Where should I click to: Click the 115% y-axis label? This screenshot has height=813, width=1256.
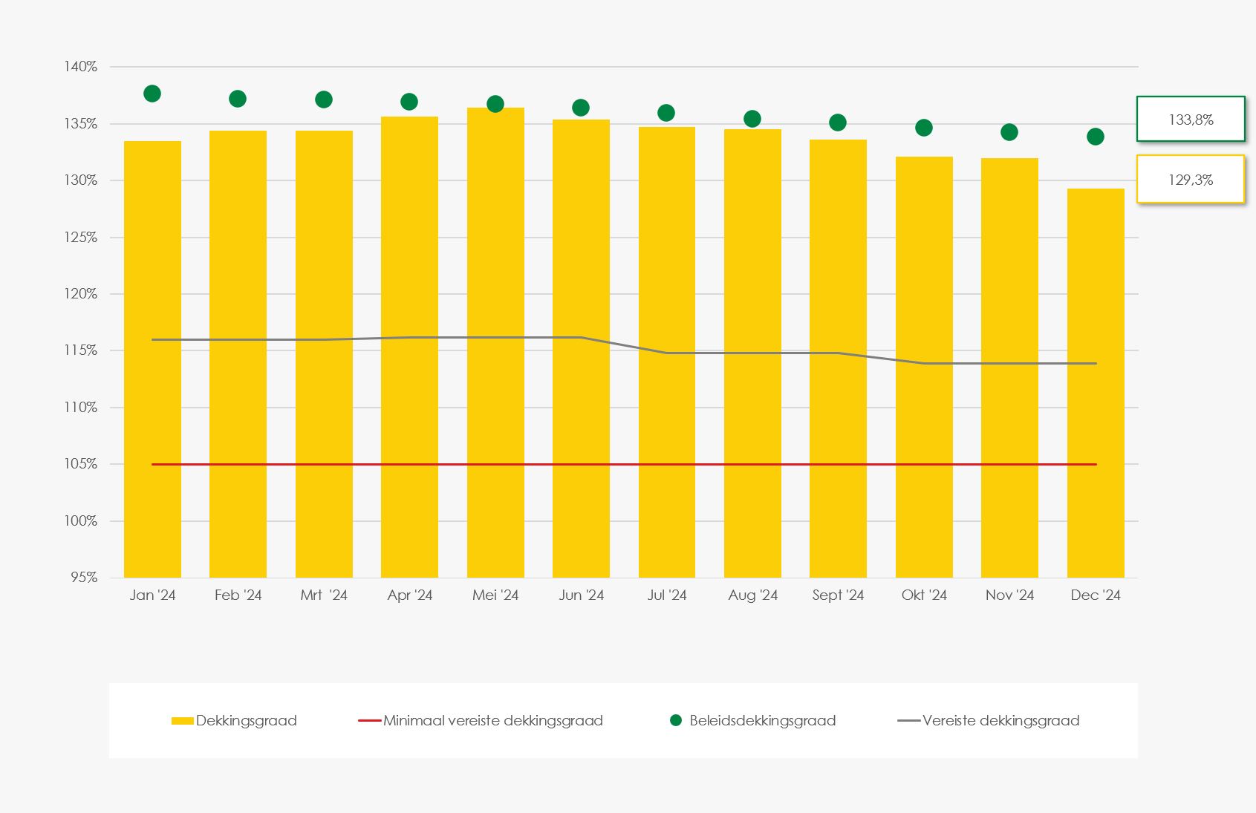pos(80,350)
